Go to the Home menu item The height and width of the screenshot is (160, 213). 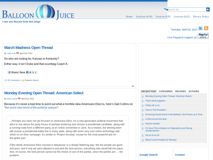click(129, 17)
